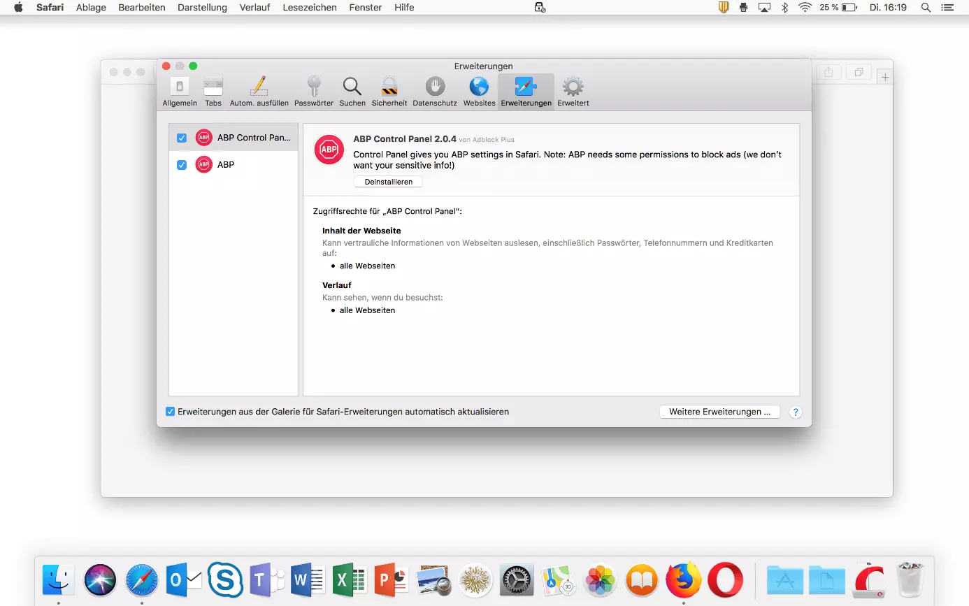
Task: Open the Passwörter preferences pane
Action: [314, 92]
